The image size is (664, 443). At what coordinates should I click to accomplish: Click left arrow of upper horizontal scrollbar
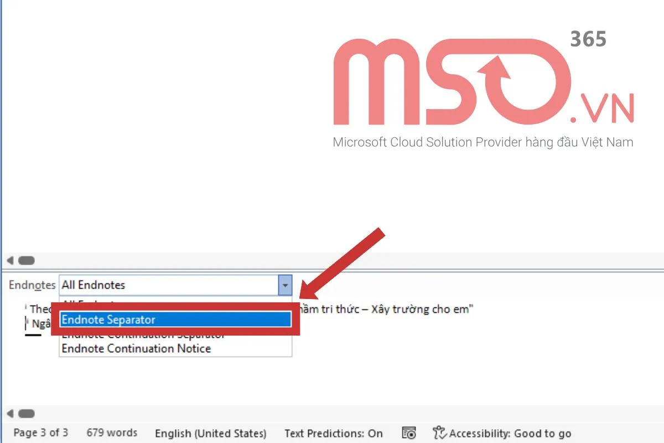[x=9, y=260]
